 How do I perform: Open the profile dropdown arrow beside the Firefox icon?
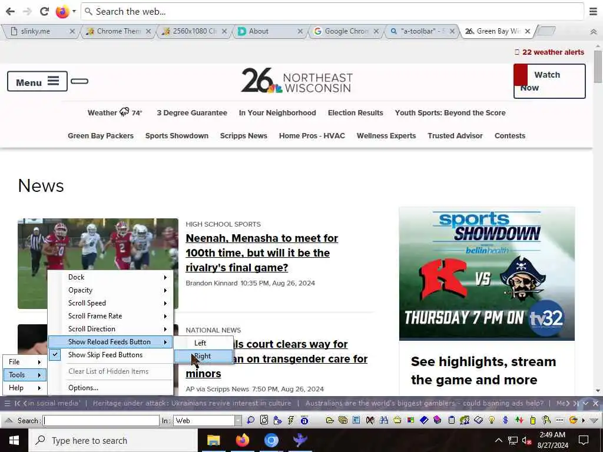coord(74,12)
